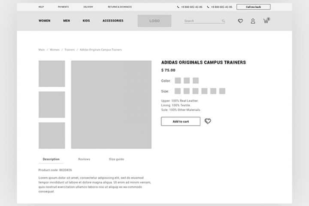309x206 pixels.
Task: Select the third product thumbnail
Action: tap(52, 136)
